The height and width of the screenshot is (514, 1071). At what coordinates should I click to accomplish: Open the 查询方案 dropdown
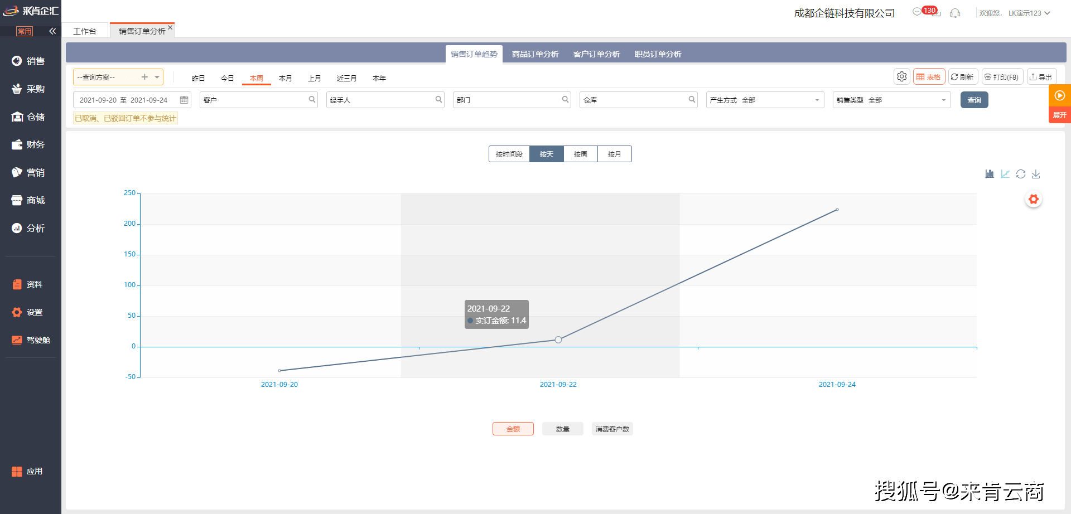(157, 77)
